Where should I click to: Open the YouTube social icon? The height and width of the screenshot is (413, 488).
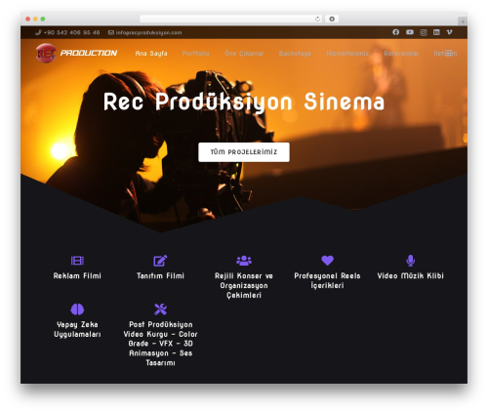pos(410,32)
